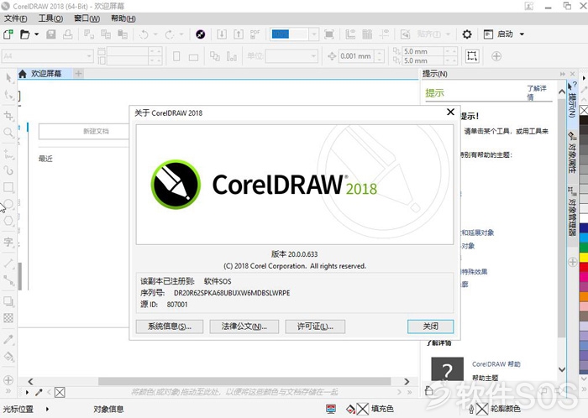Click the horizontal scrollbar thumb
The height and width of the screenshot is (418, 588).
[244, 381]
